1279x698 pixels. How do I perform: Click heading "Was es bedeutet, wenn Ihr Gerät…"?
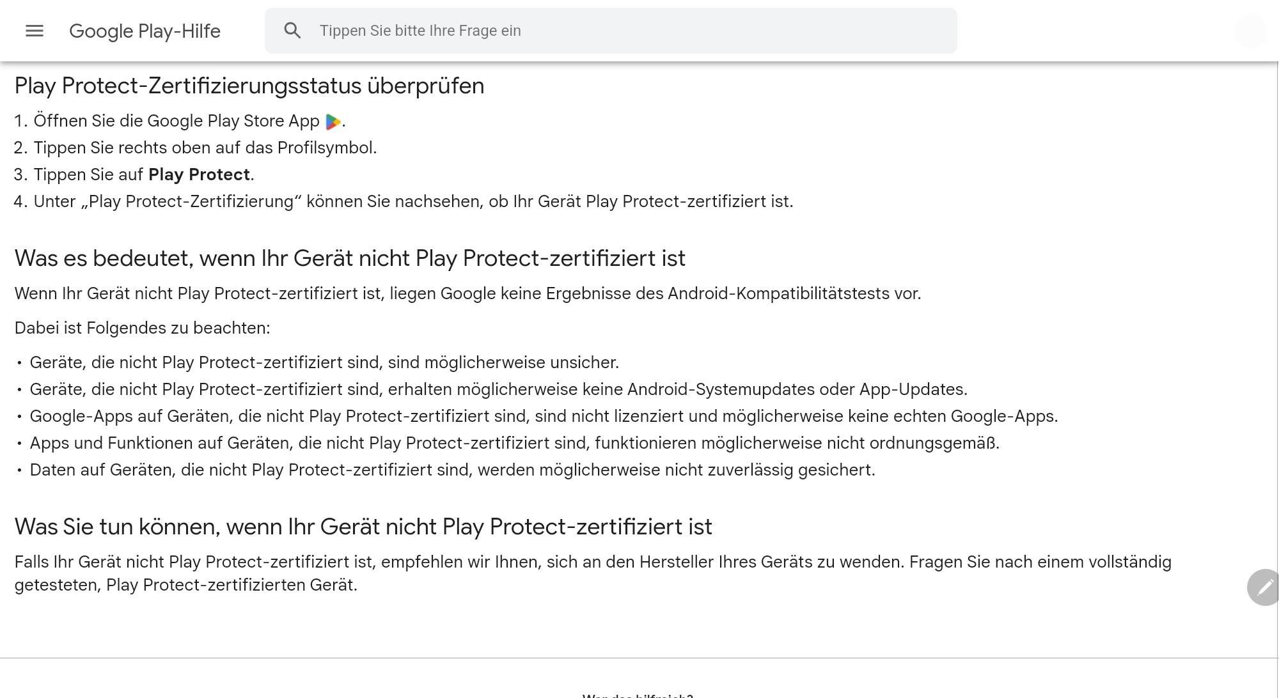pos(350,258)
